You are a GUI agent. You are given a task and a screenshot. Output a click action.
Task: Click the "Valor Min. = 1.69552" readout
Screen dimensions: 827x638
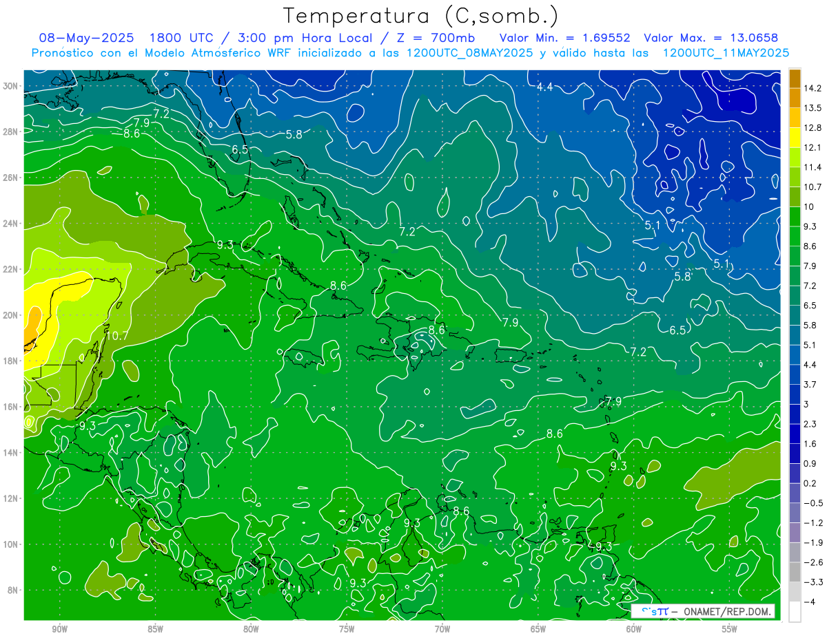(x=565, y=38)
